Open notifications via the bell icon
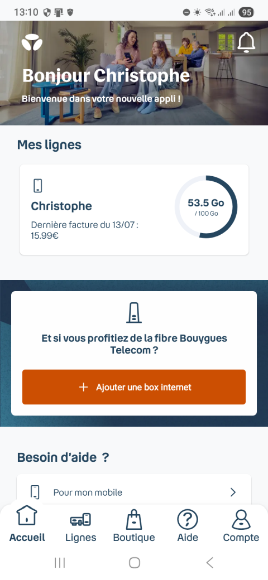Viewport: 268px width, 580px height. (246, 42)
